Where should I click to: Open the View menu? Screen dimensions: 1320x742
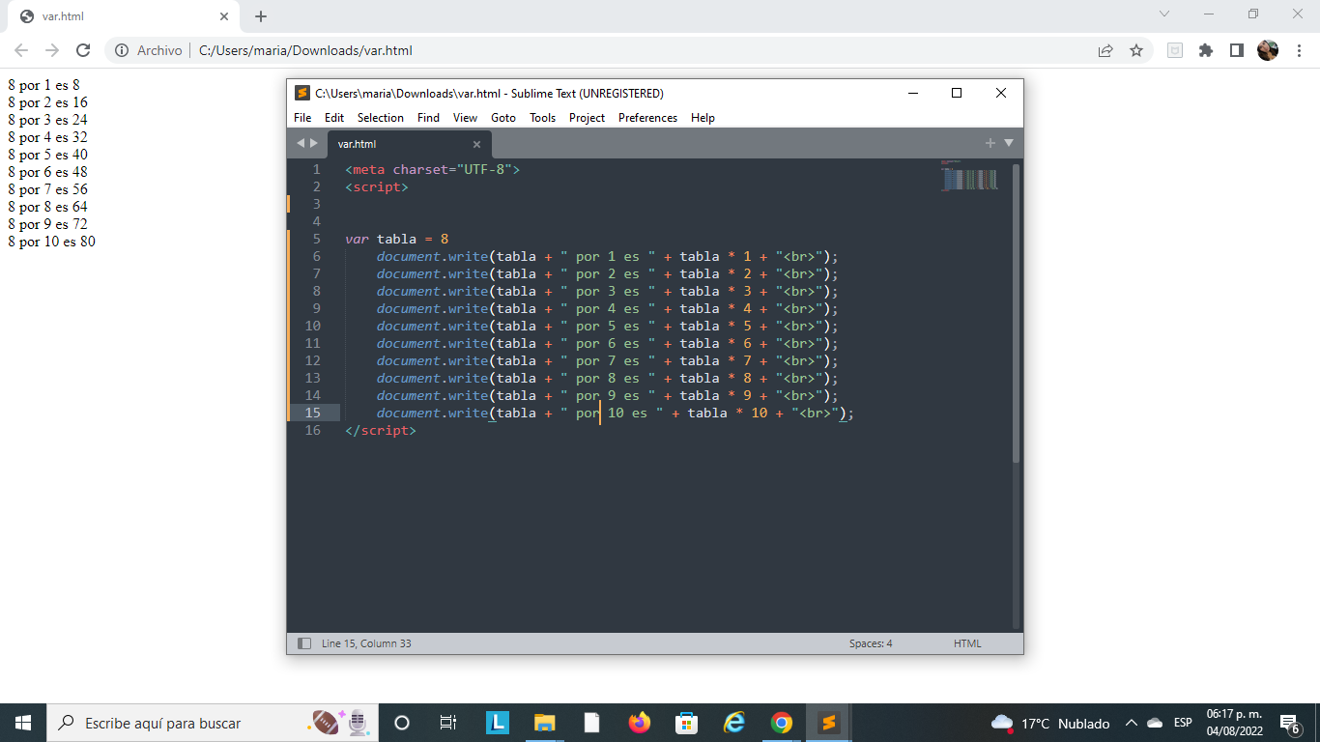click(x=465, y=118)
